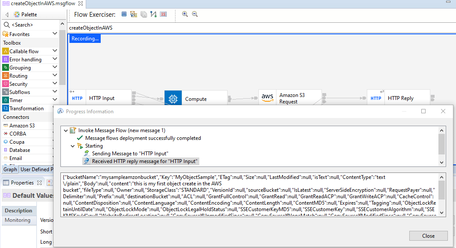This screenshot has height=248, width=456.
Task: Clear recorded messages with red X icon
Action: (x=163, y=14)
